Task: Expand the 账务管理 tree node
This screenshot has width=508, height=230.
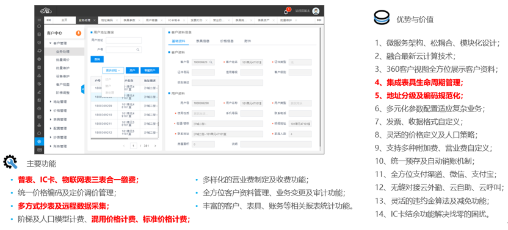Action: 51,146
